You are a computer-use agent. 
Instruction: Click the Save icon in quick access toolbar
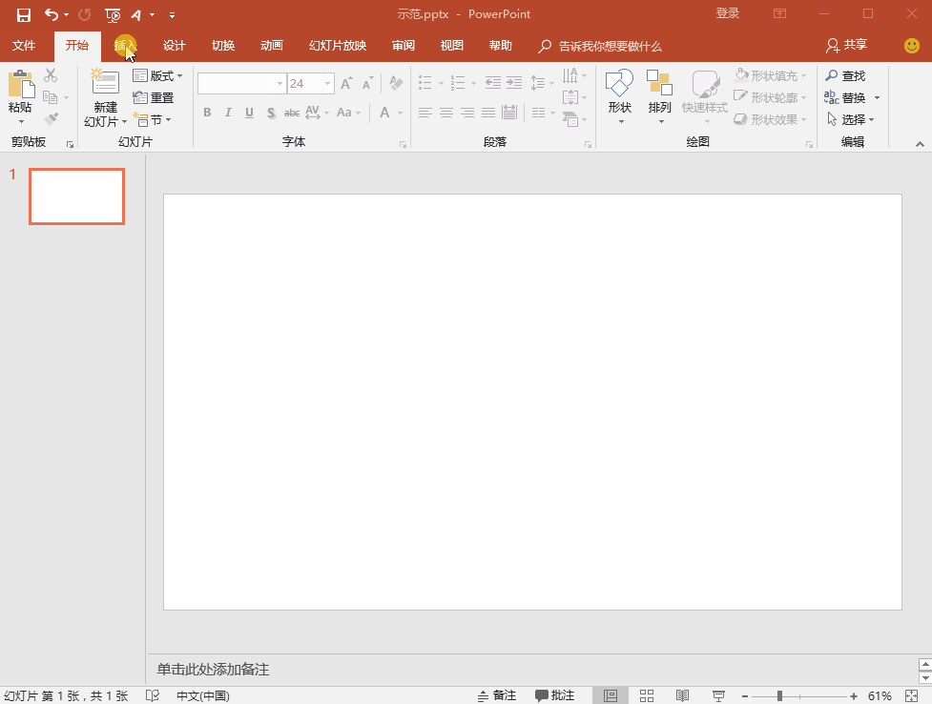pos(24,14)
